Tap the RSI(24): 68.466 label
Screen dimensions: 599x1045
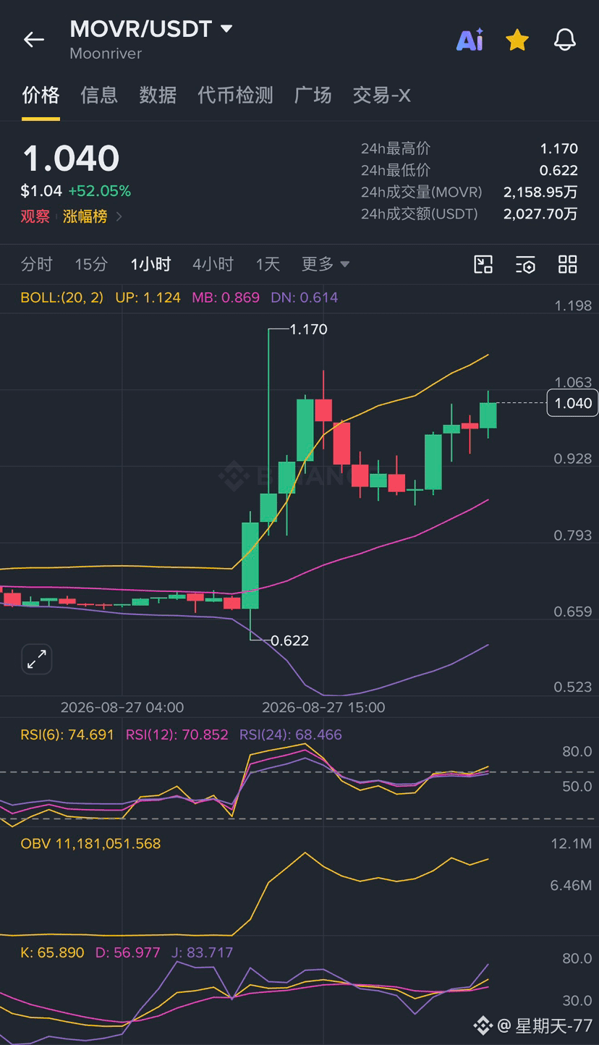point(291,735)
